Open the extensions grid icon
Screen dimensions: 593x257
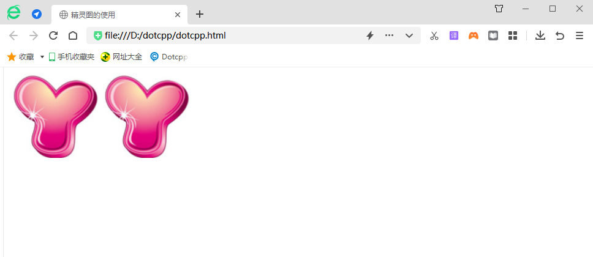pyautogui.click(x=513, y=35)
